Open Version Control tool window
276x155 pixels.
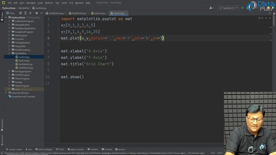[x=14, y=149]
